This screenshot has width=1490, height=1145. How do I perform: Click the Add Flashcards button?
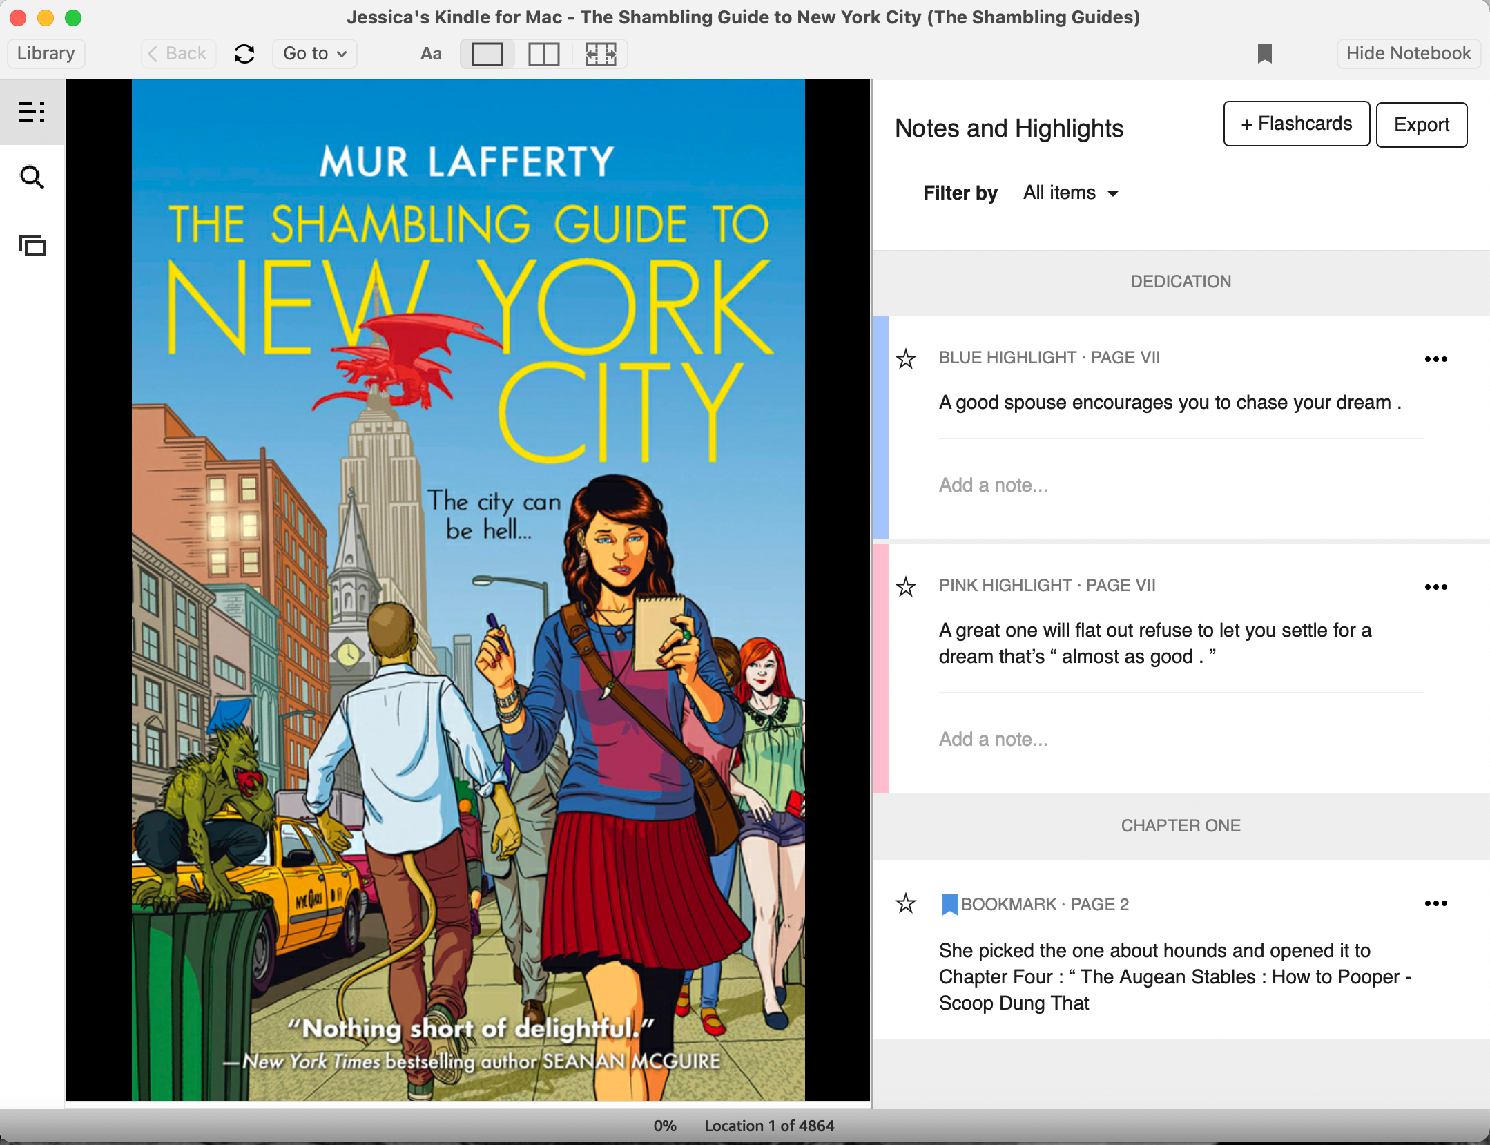tap(1295, 124)
